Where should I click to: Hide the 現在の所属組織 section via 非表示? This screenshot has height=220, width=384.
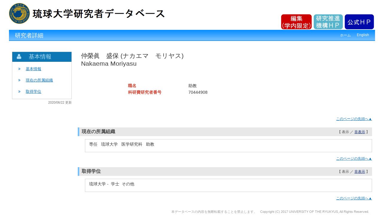pyautogui.click(x=360, y=132)
